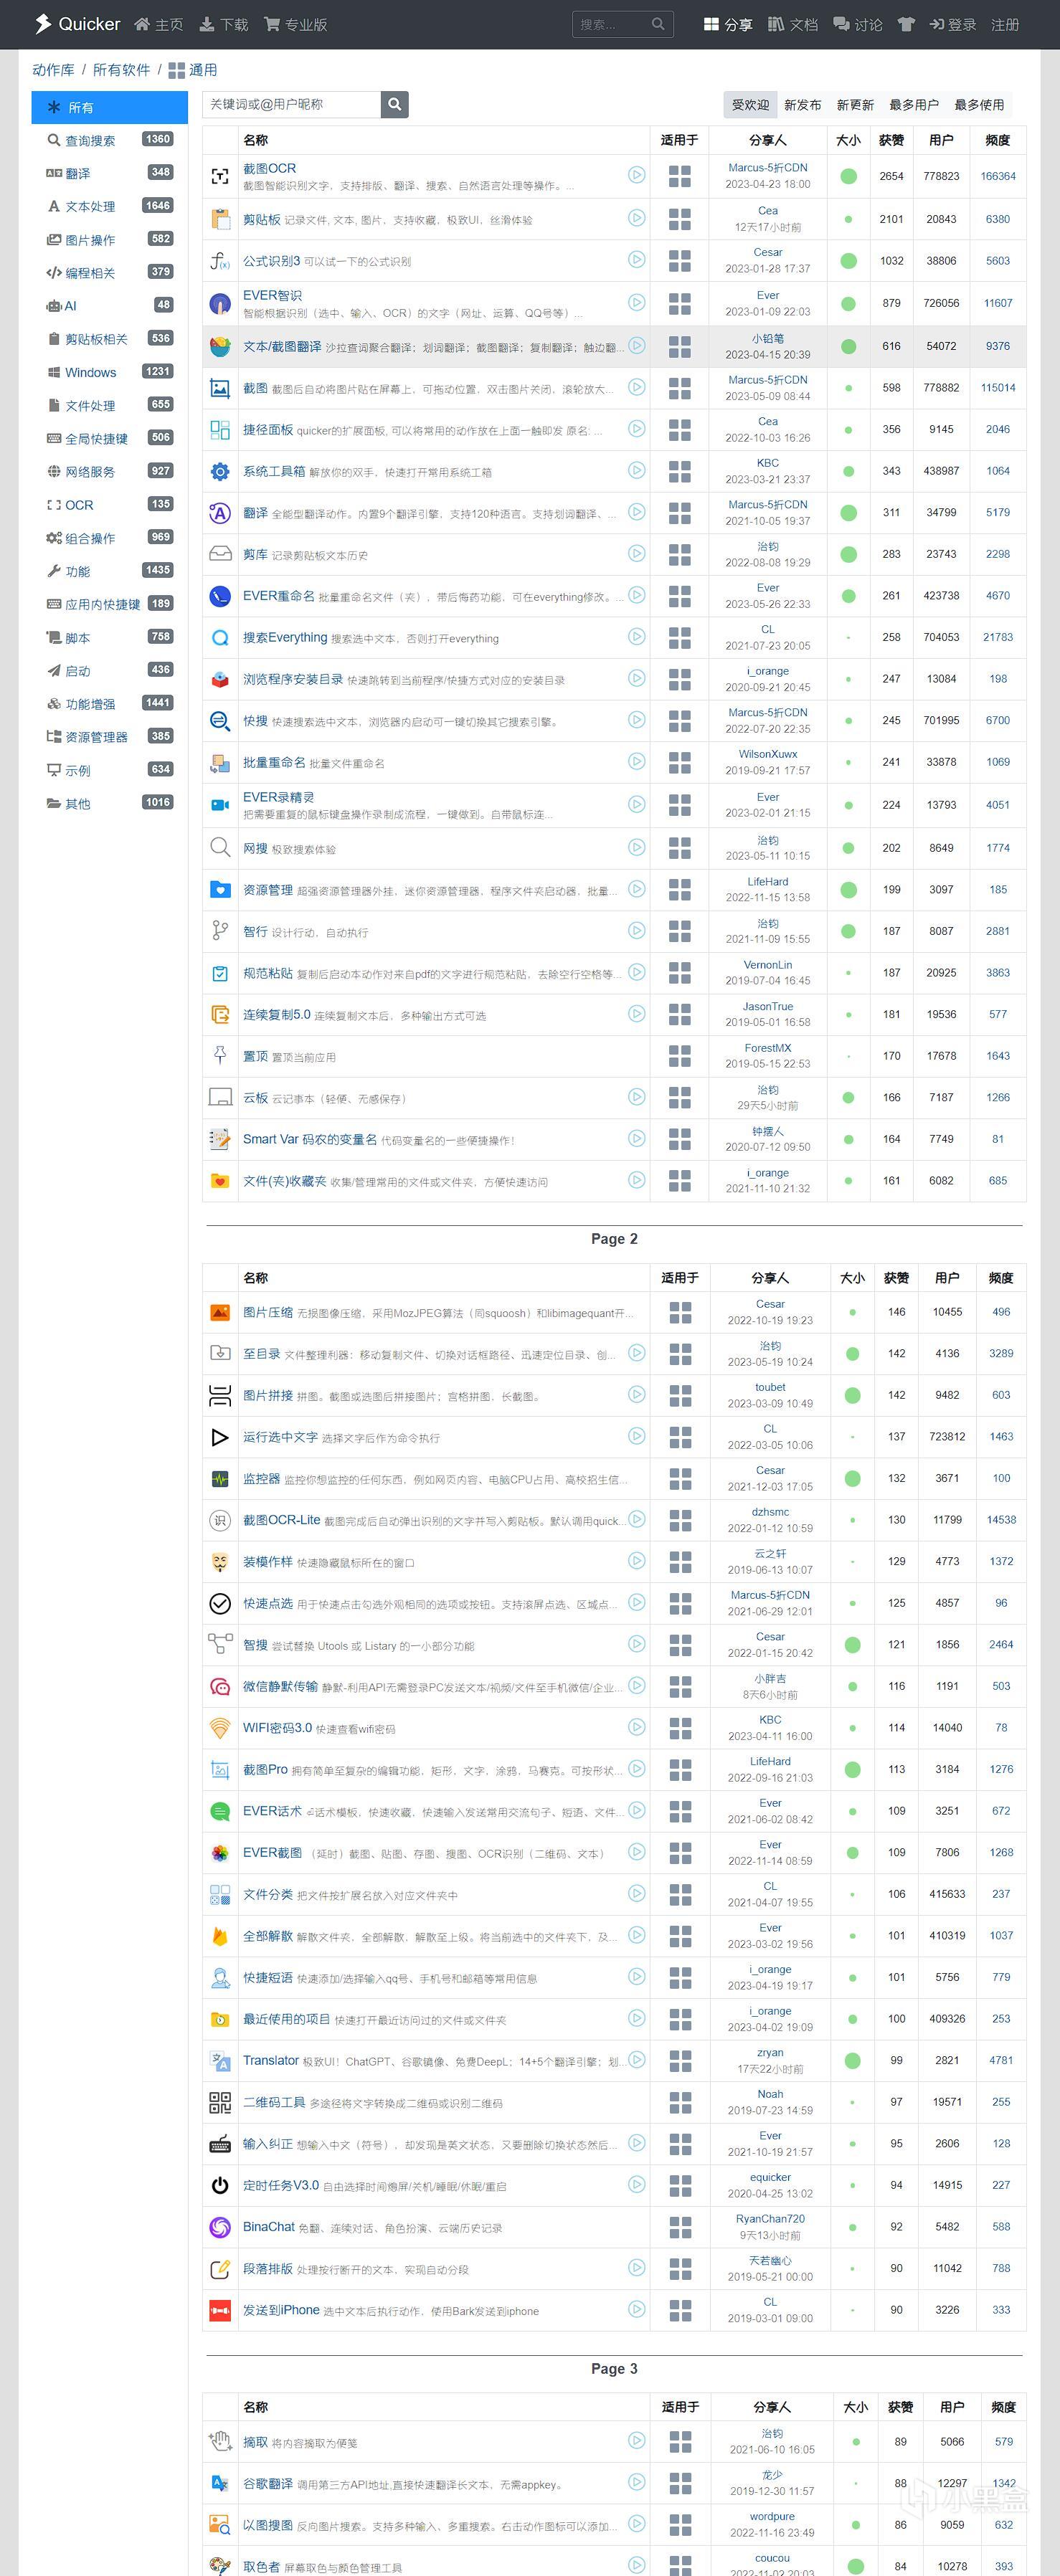The width and height of the screenshot is (1060, 2576).
Task: Select the AI category in sidebar
Action: pyautogui.click(x=110, y=305)
